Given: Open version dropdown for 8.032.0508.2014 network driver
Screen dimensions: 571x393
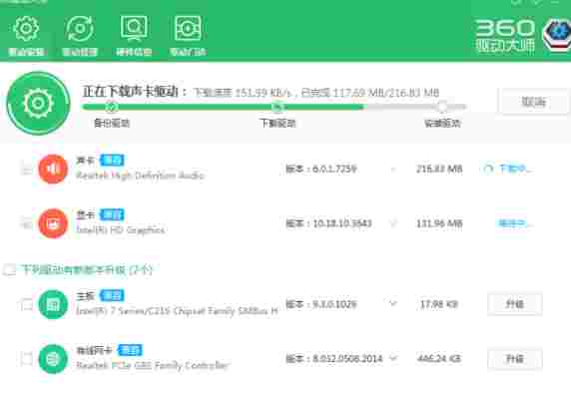Looking at the screenshot, I should (x=393, y=358).
